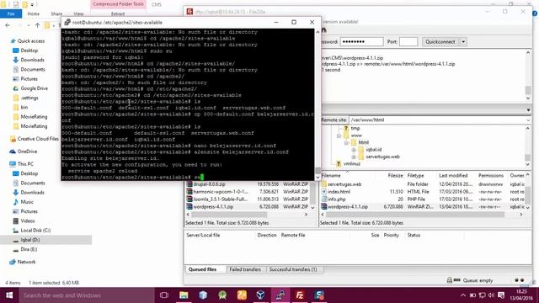The height and width of the screenshot is (303, 539).
Task: Switch to View ribbon tab
Action: (78, 13)
